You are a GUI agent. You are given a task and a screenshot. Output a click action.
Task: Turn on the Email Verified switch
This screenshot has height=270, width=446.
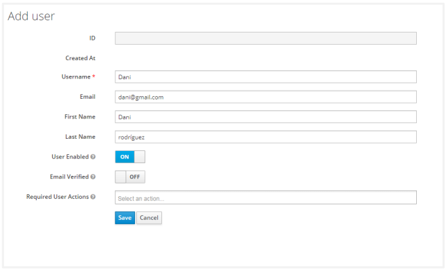click(130, 177)
